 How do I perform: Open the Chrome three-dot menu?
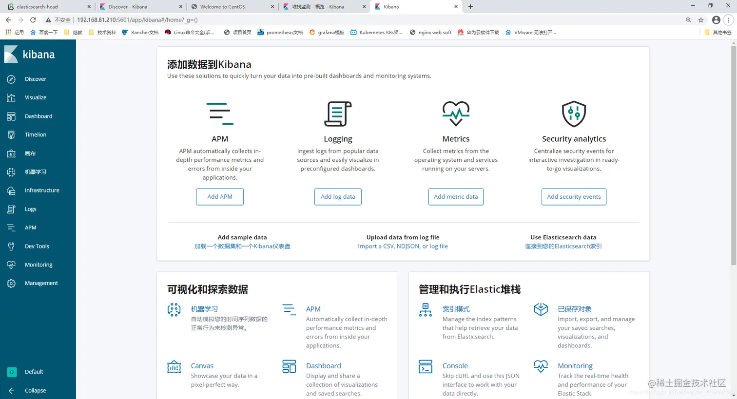pyautogui.click(x=729, y=20)
